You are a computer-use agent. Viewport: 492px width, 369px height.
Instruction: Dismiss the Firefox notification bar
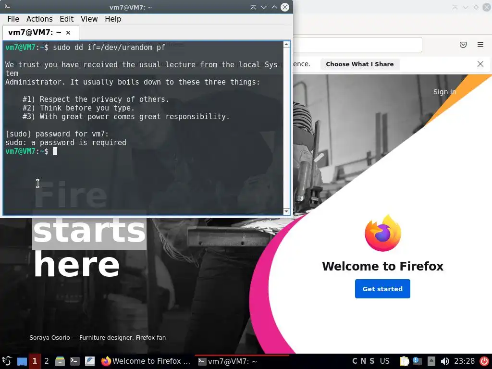[480, 64]
